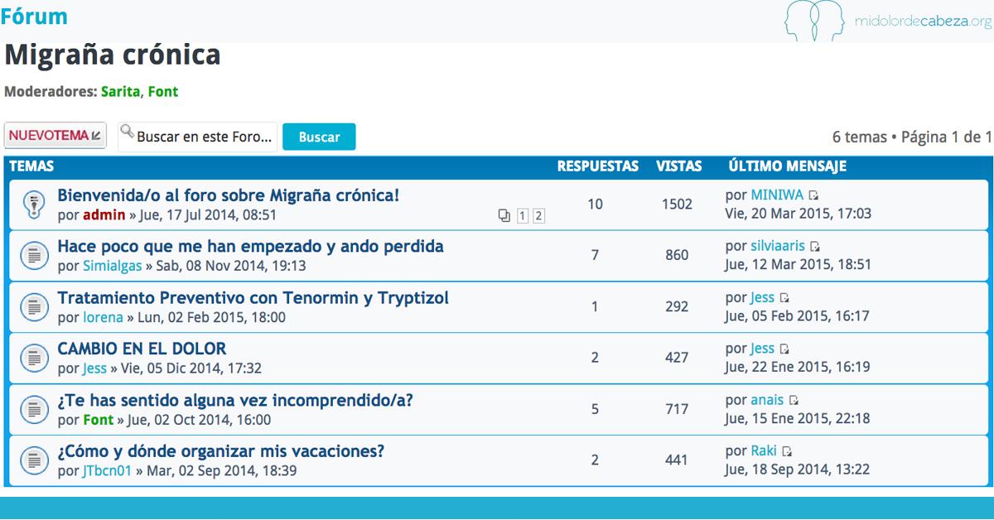Open topic Hace poco que me han empezado
Viewport: 994px width, 520px height.
[x=250, y=246]
